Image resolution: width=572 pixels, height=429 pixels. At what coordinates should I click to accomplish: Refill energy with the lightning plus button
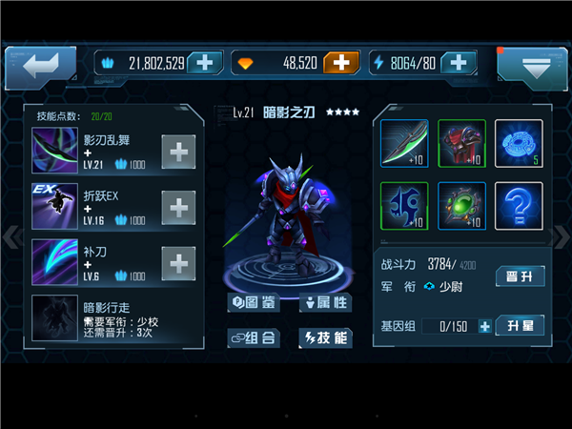point(459,63)
